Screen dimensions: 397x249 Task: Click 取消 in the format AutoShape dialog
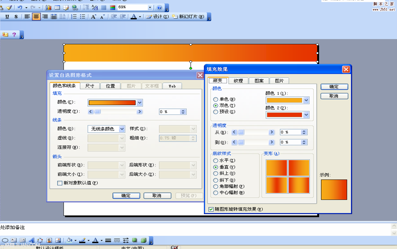click(157, 196)
